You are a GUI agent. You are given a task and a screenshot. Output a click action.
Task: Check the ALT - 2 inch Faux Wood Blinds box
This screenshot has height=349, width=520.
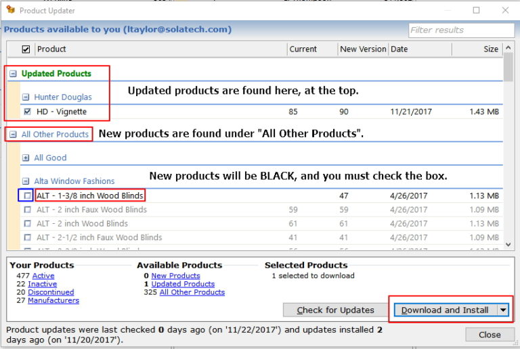28,210
